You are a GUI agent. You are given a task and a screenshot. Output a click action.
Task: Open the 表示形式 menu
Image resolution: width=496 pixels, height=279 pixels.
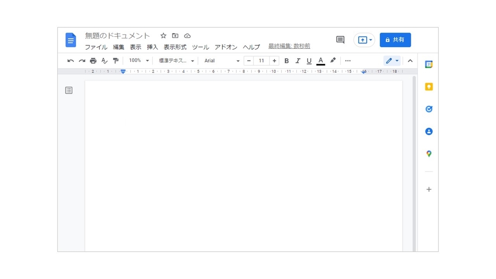coord(175,47)
